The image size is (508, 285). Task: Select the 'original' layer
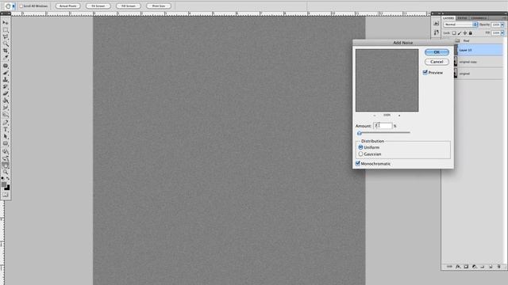(x=479, y=74)
